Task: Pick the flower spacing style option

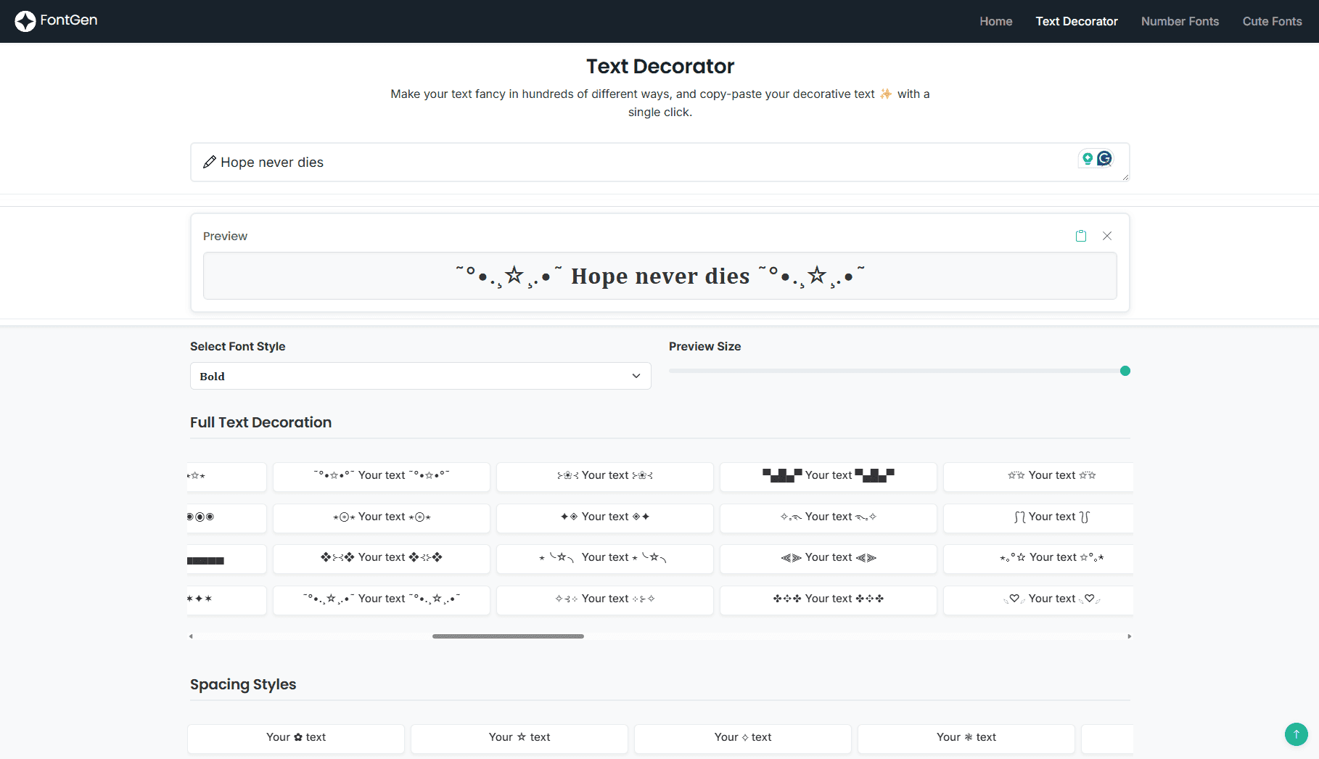Action: pos(295,737)
